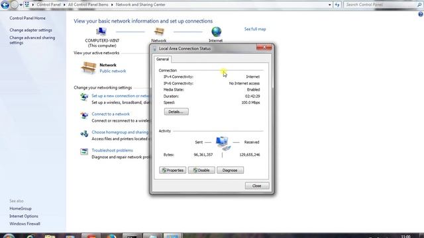Click the taskbar clock
The image size is (424, 238).
[405, 237]
